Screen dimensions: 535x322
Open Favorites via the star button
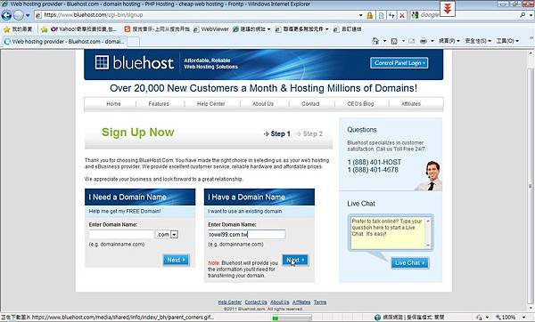pos(18,29)
